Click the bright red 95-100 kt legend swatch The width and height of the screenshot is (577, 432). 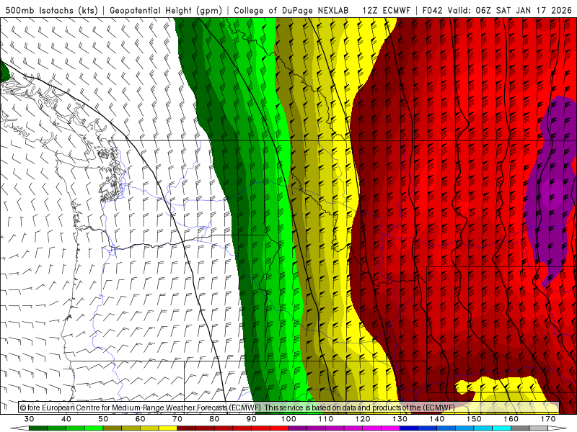(x=279, y=428)
